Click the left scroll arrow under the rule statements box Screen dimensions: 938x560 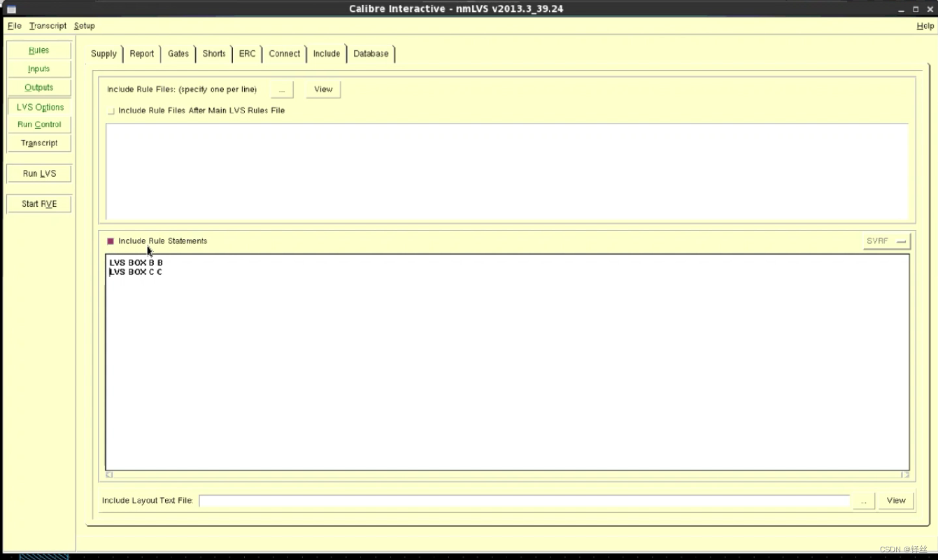tap(109, 475)
